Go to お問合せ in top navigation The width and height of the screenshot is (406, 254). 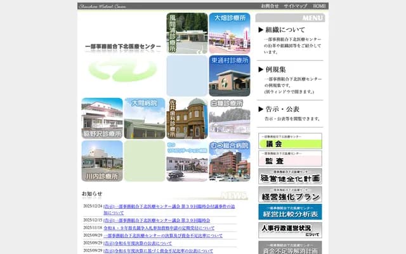270,6
